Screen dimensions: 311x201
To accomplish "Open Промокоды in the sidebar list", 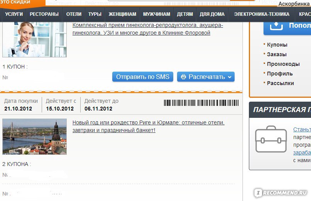I will click(283, 64).
